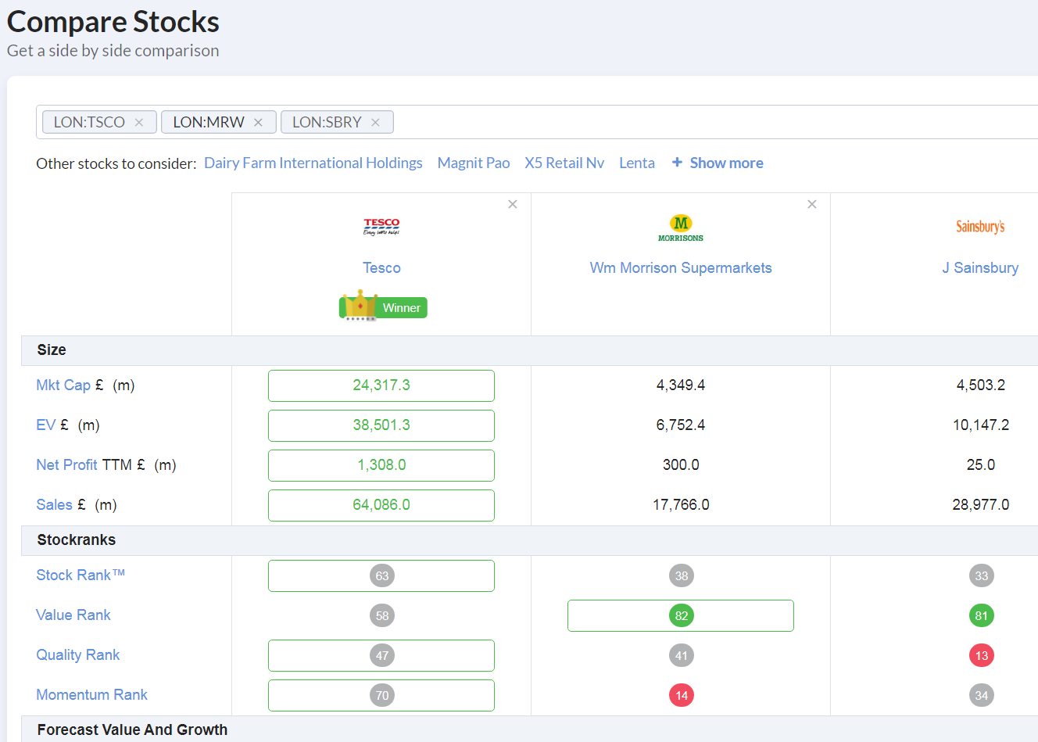
Task: Open J Sainsbury stock link
Action: click(x=980, y=268)
